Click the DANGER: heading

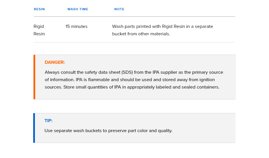(x=55, y=62)
